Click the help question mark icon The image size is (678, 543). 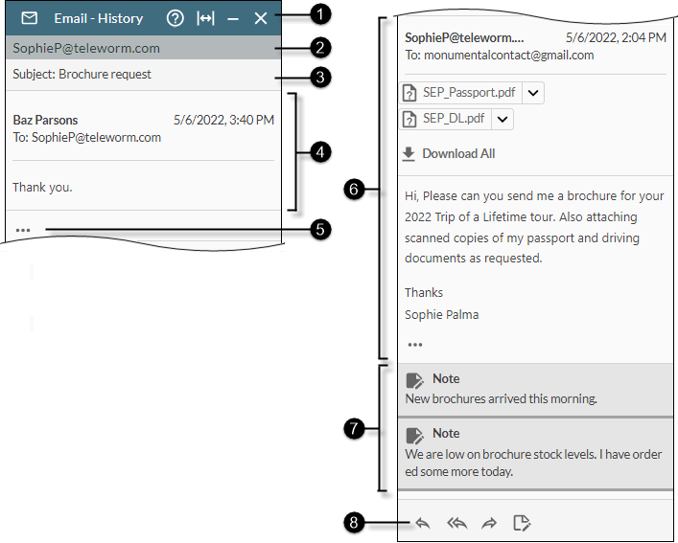(175, 18)
